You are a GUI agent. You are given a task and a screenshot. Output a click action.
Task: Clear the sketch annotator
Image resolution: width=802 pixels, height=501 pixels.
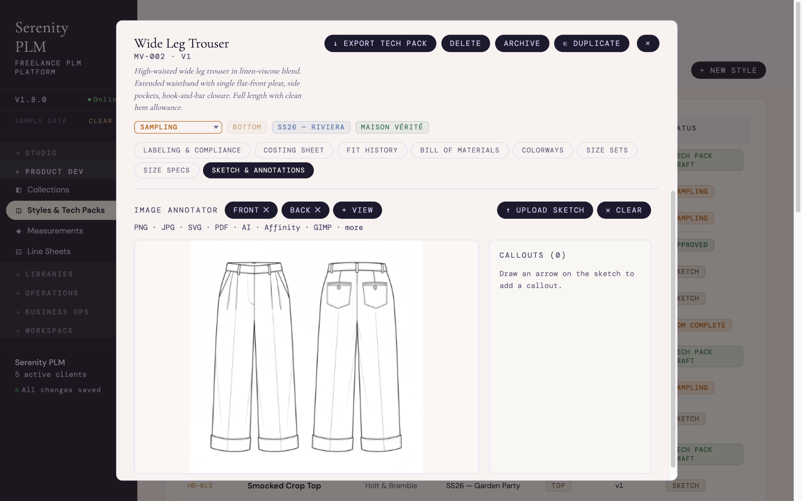click(x=624, y=210)
